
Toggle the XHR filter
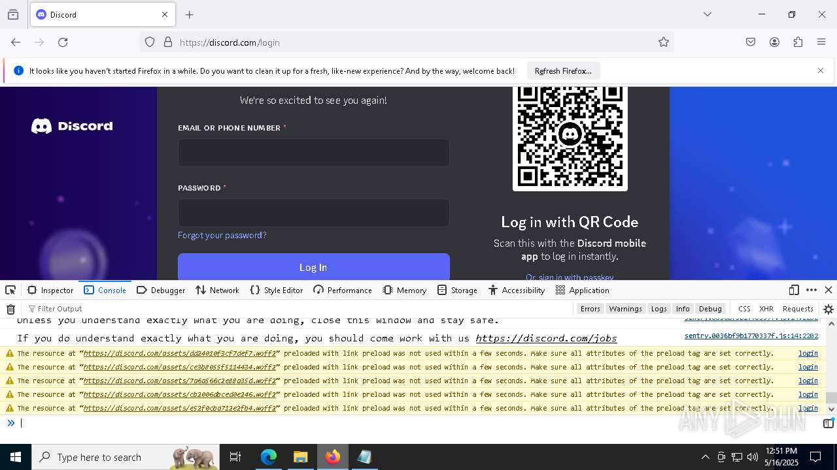[x=766, y=309]
